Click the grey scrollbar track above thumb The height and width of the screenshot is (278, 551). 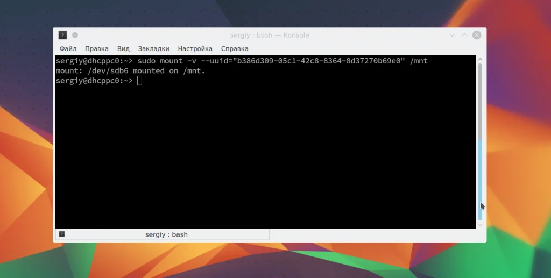point(480,102)
